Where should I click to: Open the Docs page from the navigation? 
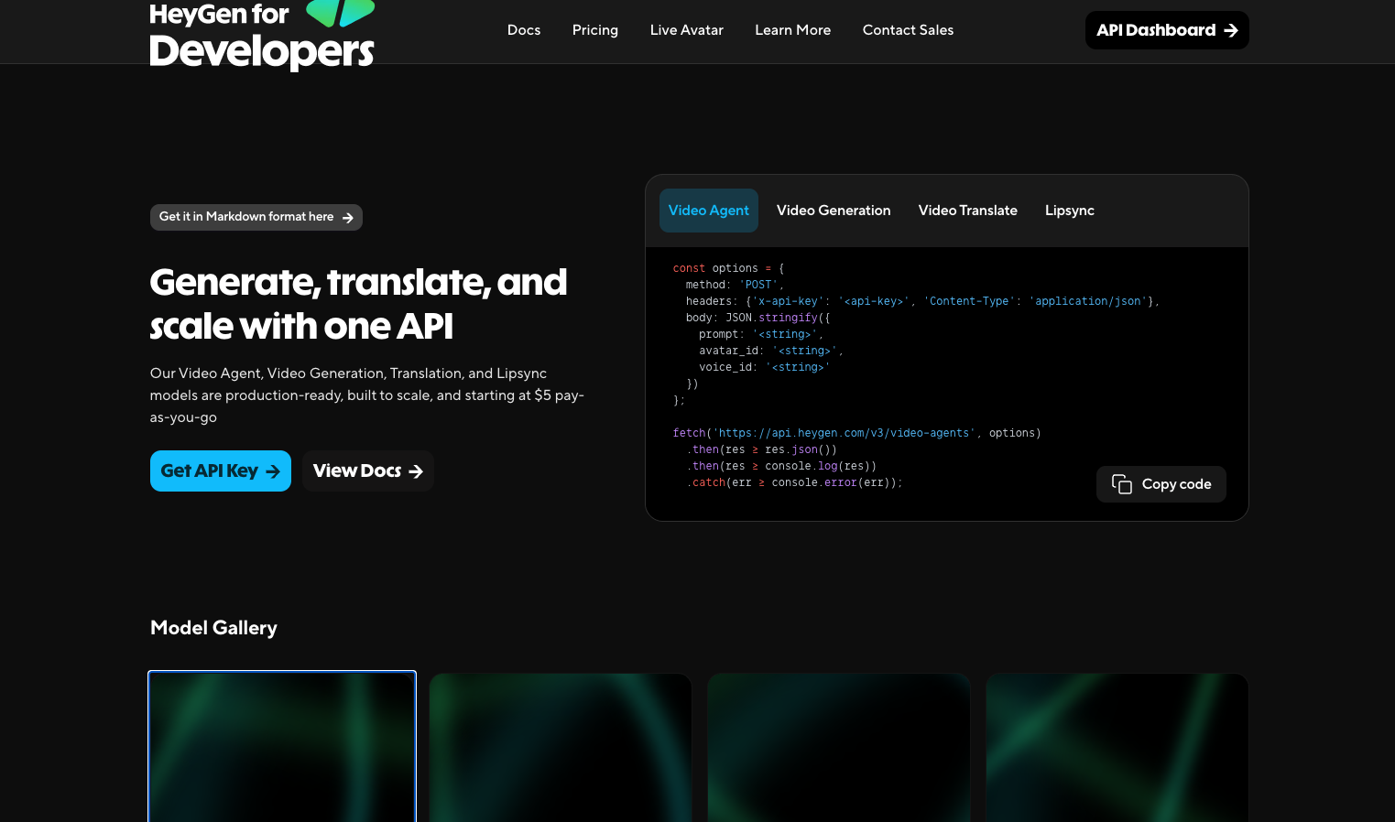tap(523, 30)
